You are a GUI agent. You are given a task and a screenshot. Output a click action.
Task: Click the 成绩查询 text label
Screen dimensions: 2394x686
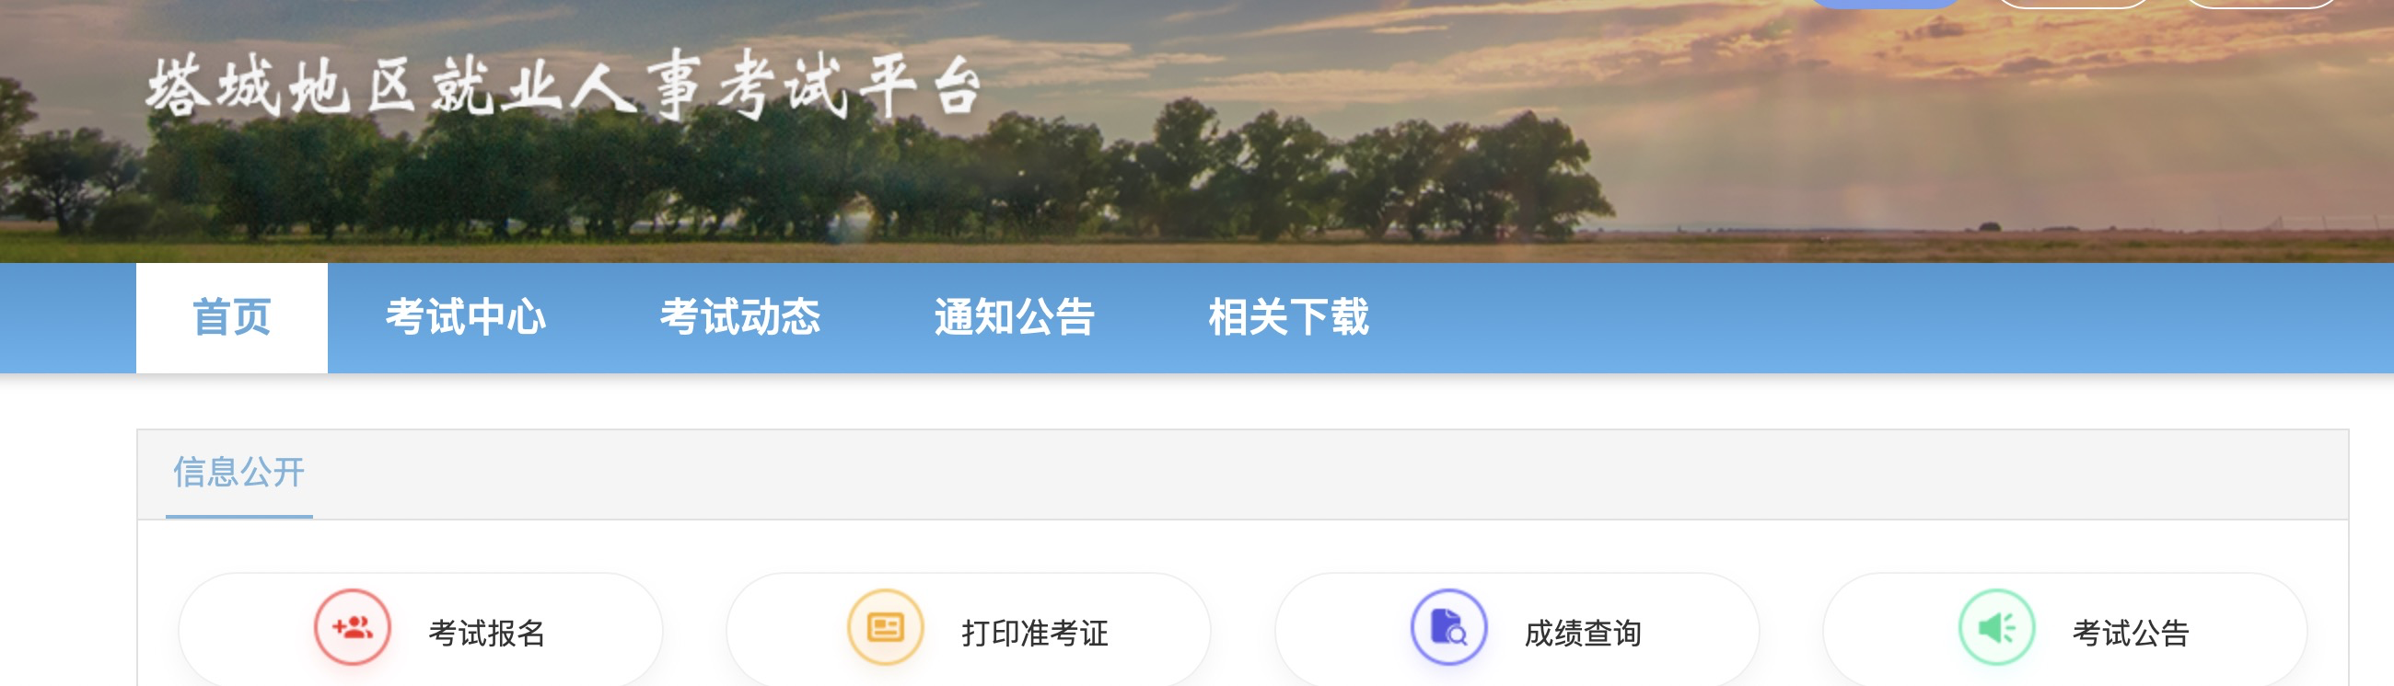pos(1584,633)
